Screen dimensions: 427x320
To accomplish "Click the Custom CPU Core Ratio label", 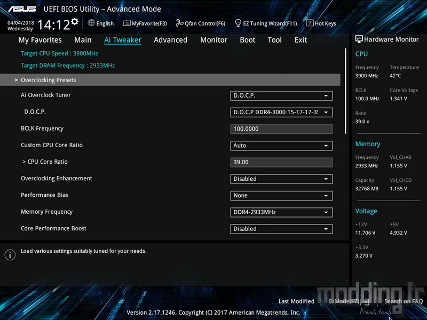I will pyautogui.click(x=52, y=145).
